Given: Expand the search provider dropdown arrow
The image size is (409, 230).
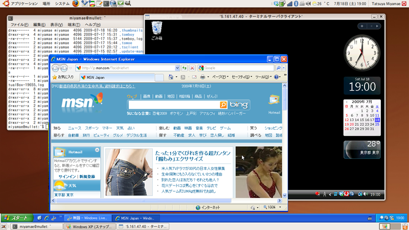Looking at the screenshot, I should [284, 68].
